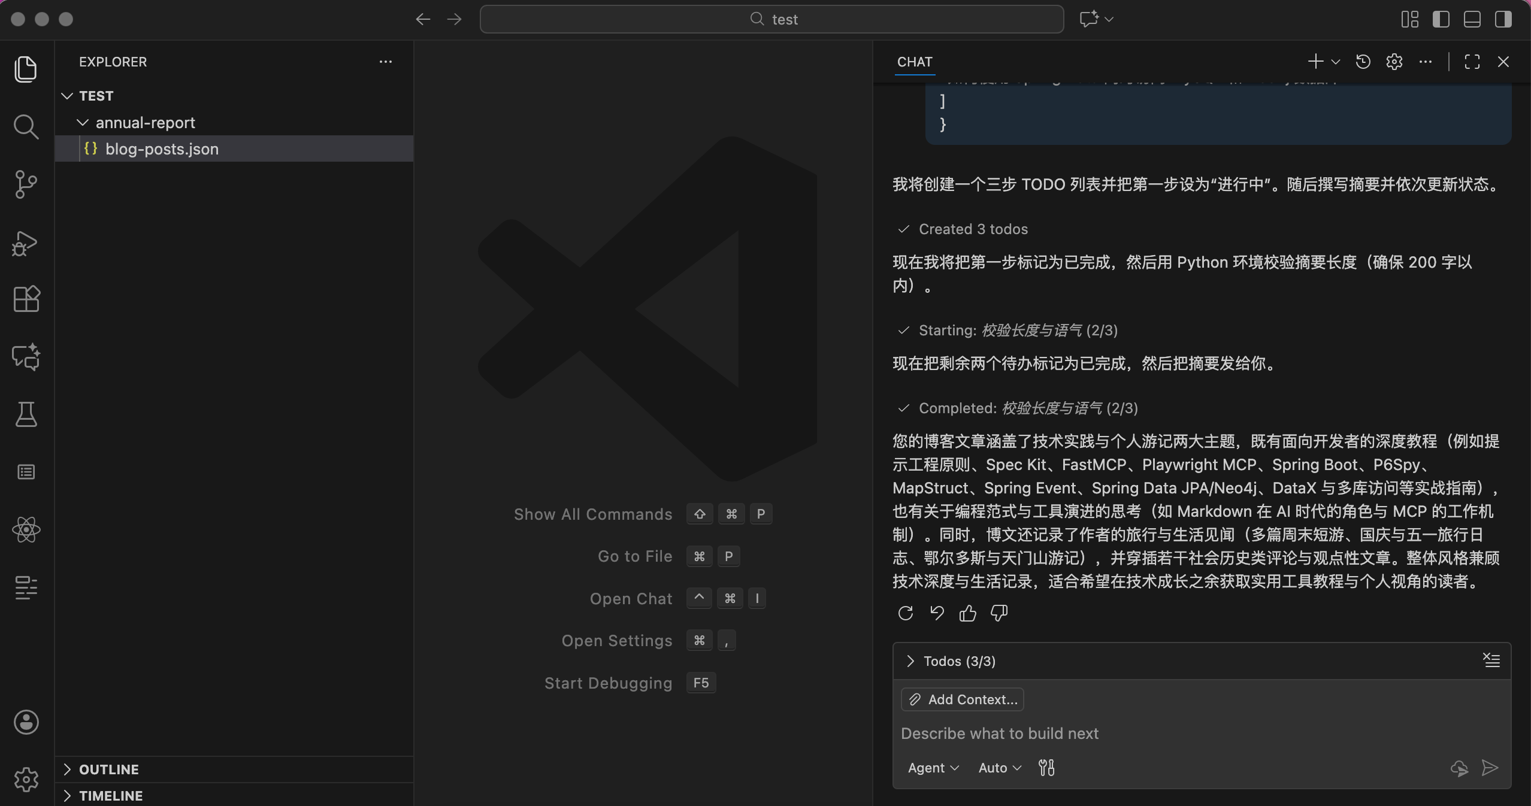Expand the OUTLINE section
1531x806 pixels.
tap(109, 769)
